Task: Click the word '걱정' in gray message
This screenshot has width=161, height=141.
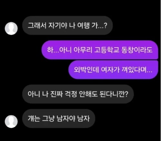Action: pos(71,94)
